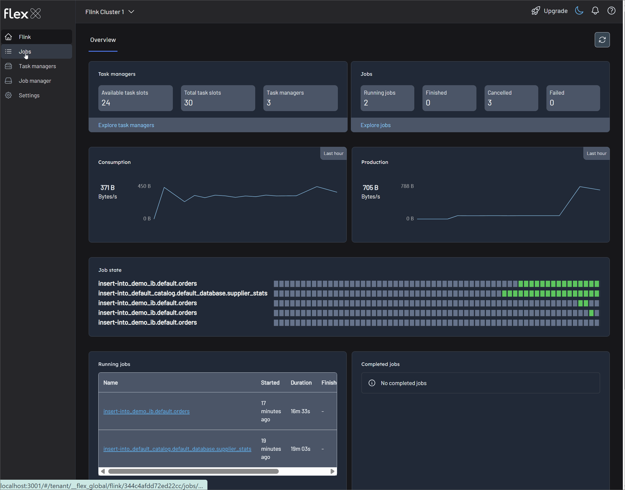Image resolution: width=625 pixels, height=490 pixels.
Task: Click the 19m 03s duration cell
Action: pos(300,449)
